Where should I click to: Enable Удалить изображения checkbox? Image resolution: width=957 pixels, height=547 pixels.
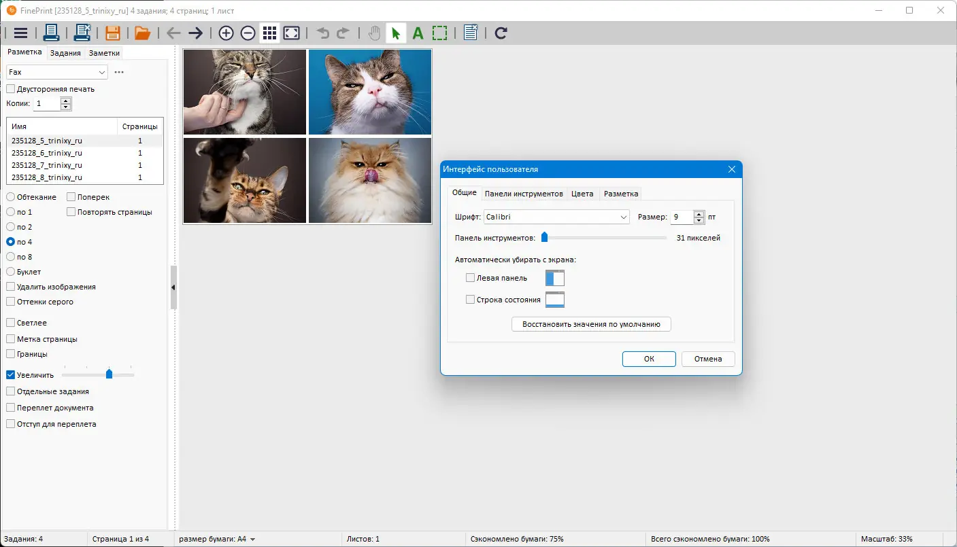pyautogui.click(x=11, y=287)
